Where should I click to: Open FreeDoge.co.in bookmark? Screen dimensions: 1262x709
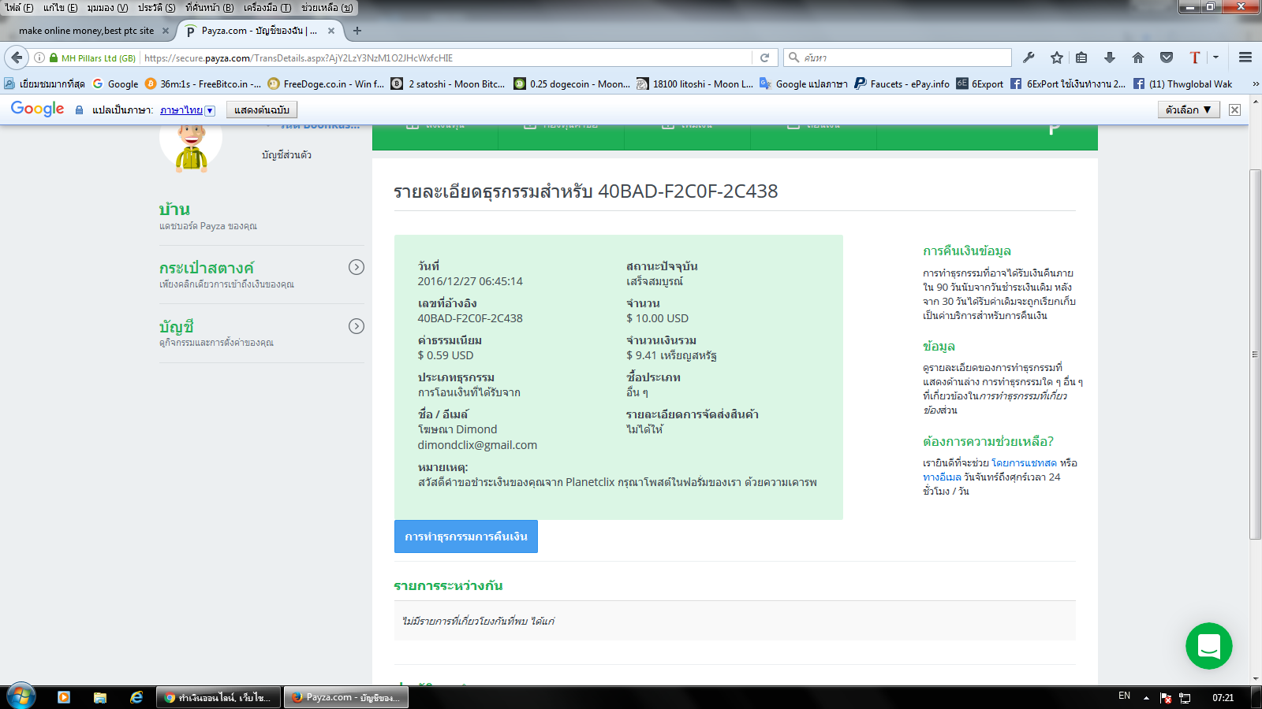coord(326,84)
